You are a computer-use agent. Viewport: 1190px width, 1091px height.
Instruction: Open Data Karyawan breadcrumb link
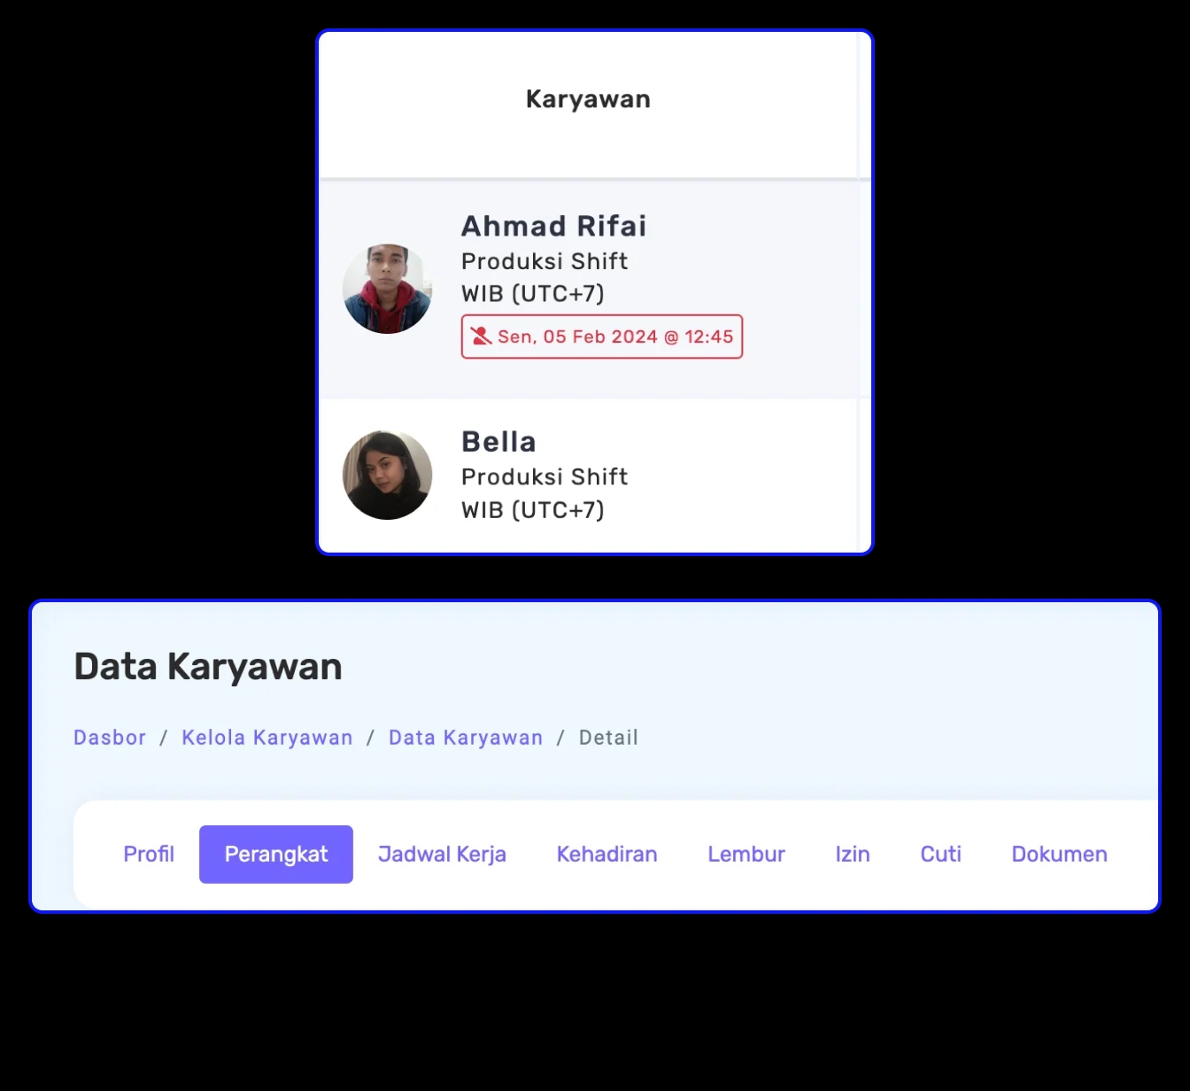click(466, 738)
